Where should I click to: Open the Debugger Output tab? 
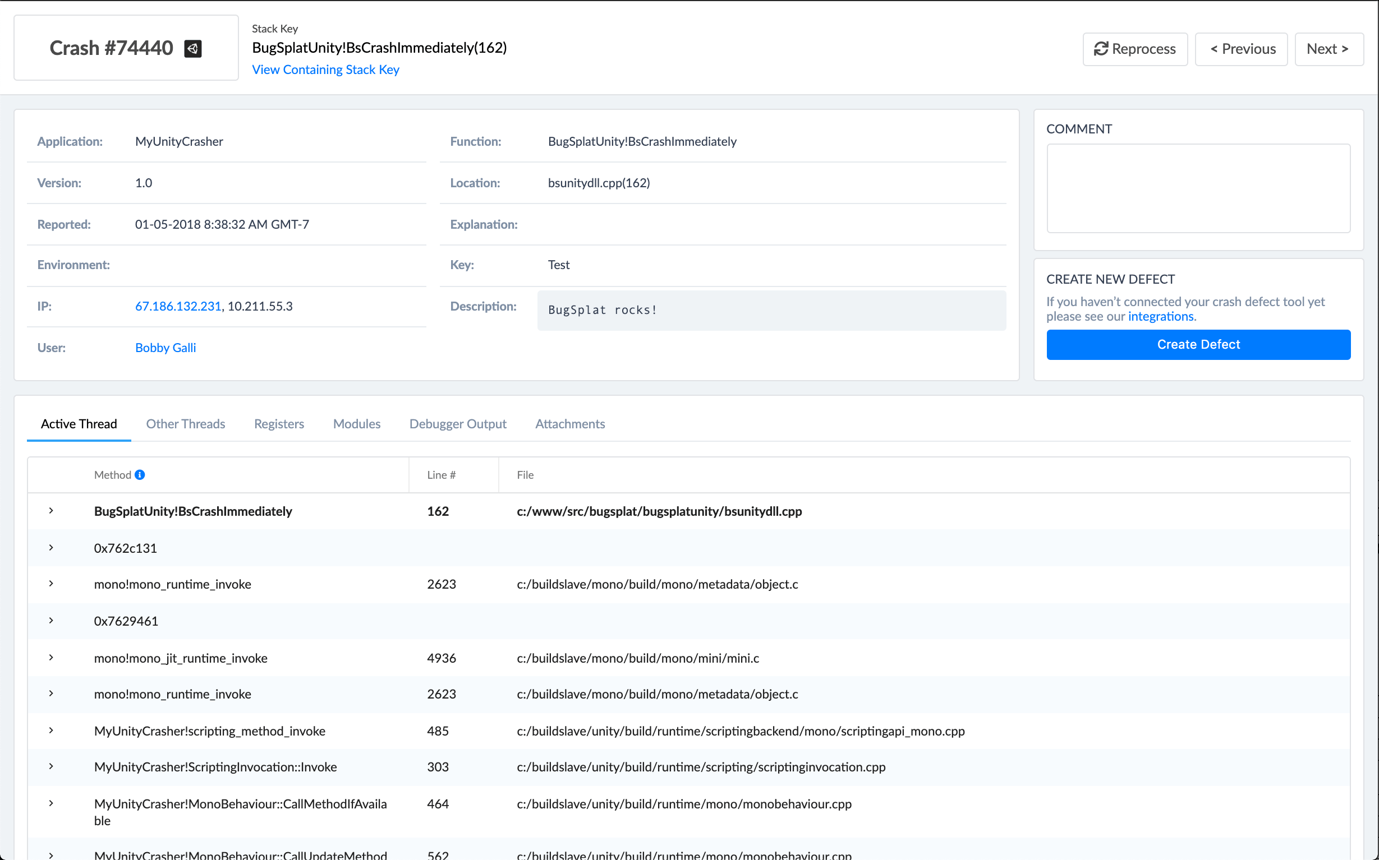click(458, 424)
